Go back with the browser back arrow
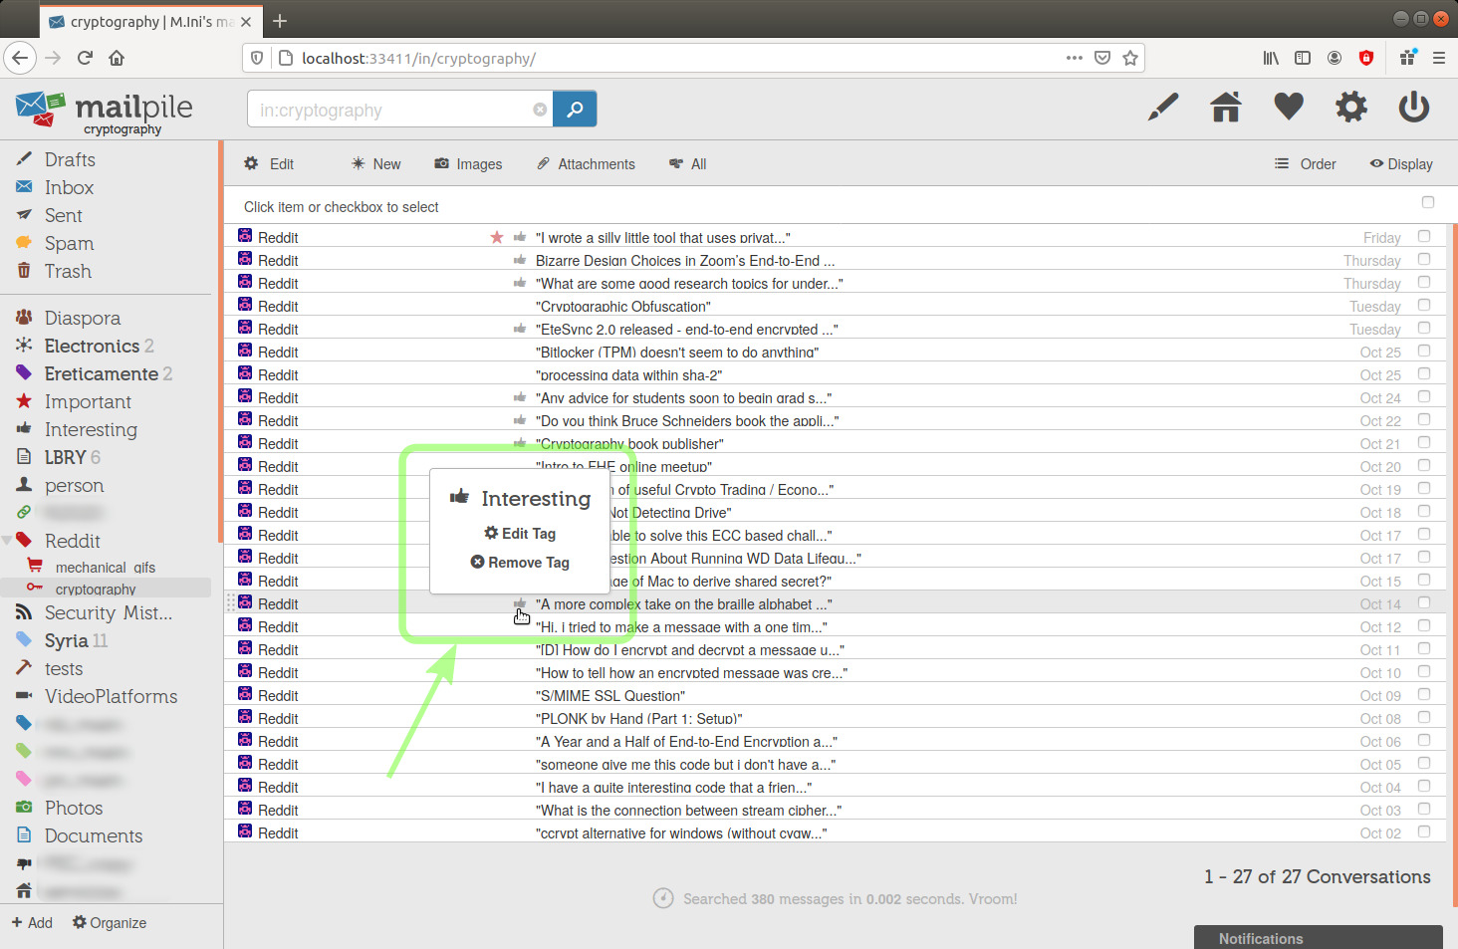The width and height of the screenshot is (1458, 949). coord(20,58)
